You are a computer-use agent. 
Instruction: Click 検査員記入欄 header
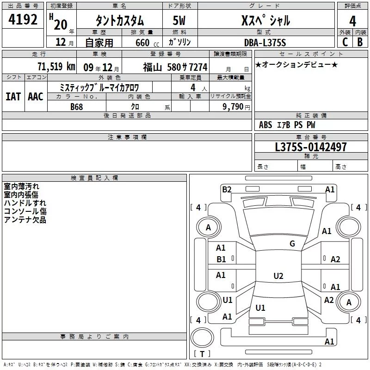pos(94,178)
